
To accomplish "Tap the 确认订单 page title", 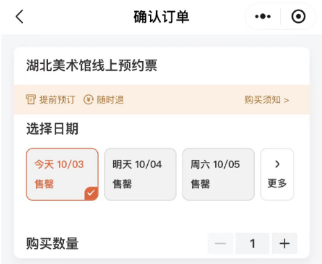I will (161, 17).
